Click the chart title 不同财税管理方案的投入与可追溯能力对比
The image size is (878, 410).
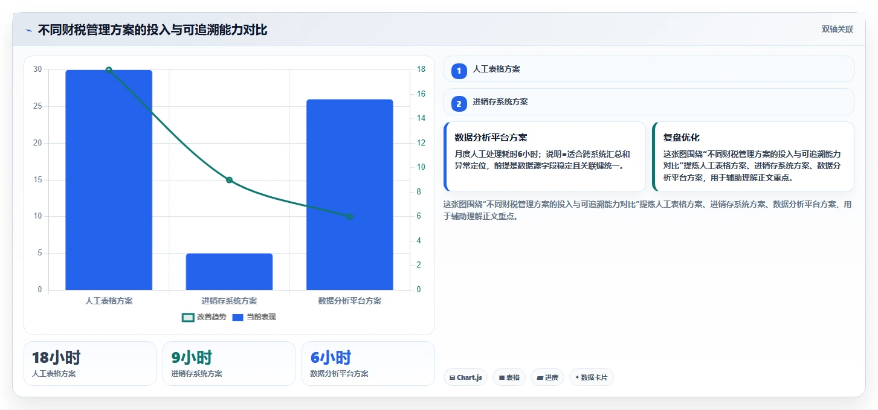[152, 30]
